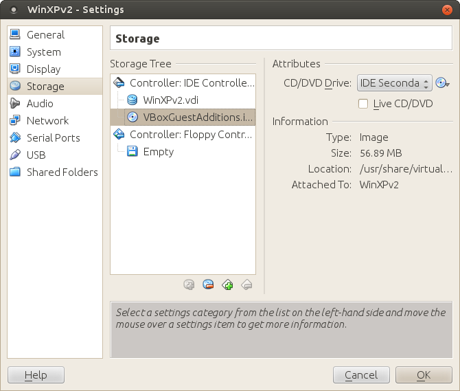
Task: Click the remove attachment icon
Action: [208, 284]
